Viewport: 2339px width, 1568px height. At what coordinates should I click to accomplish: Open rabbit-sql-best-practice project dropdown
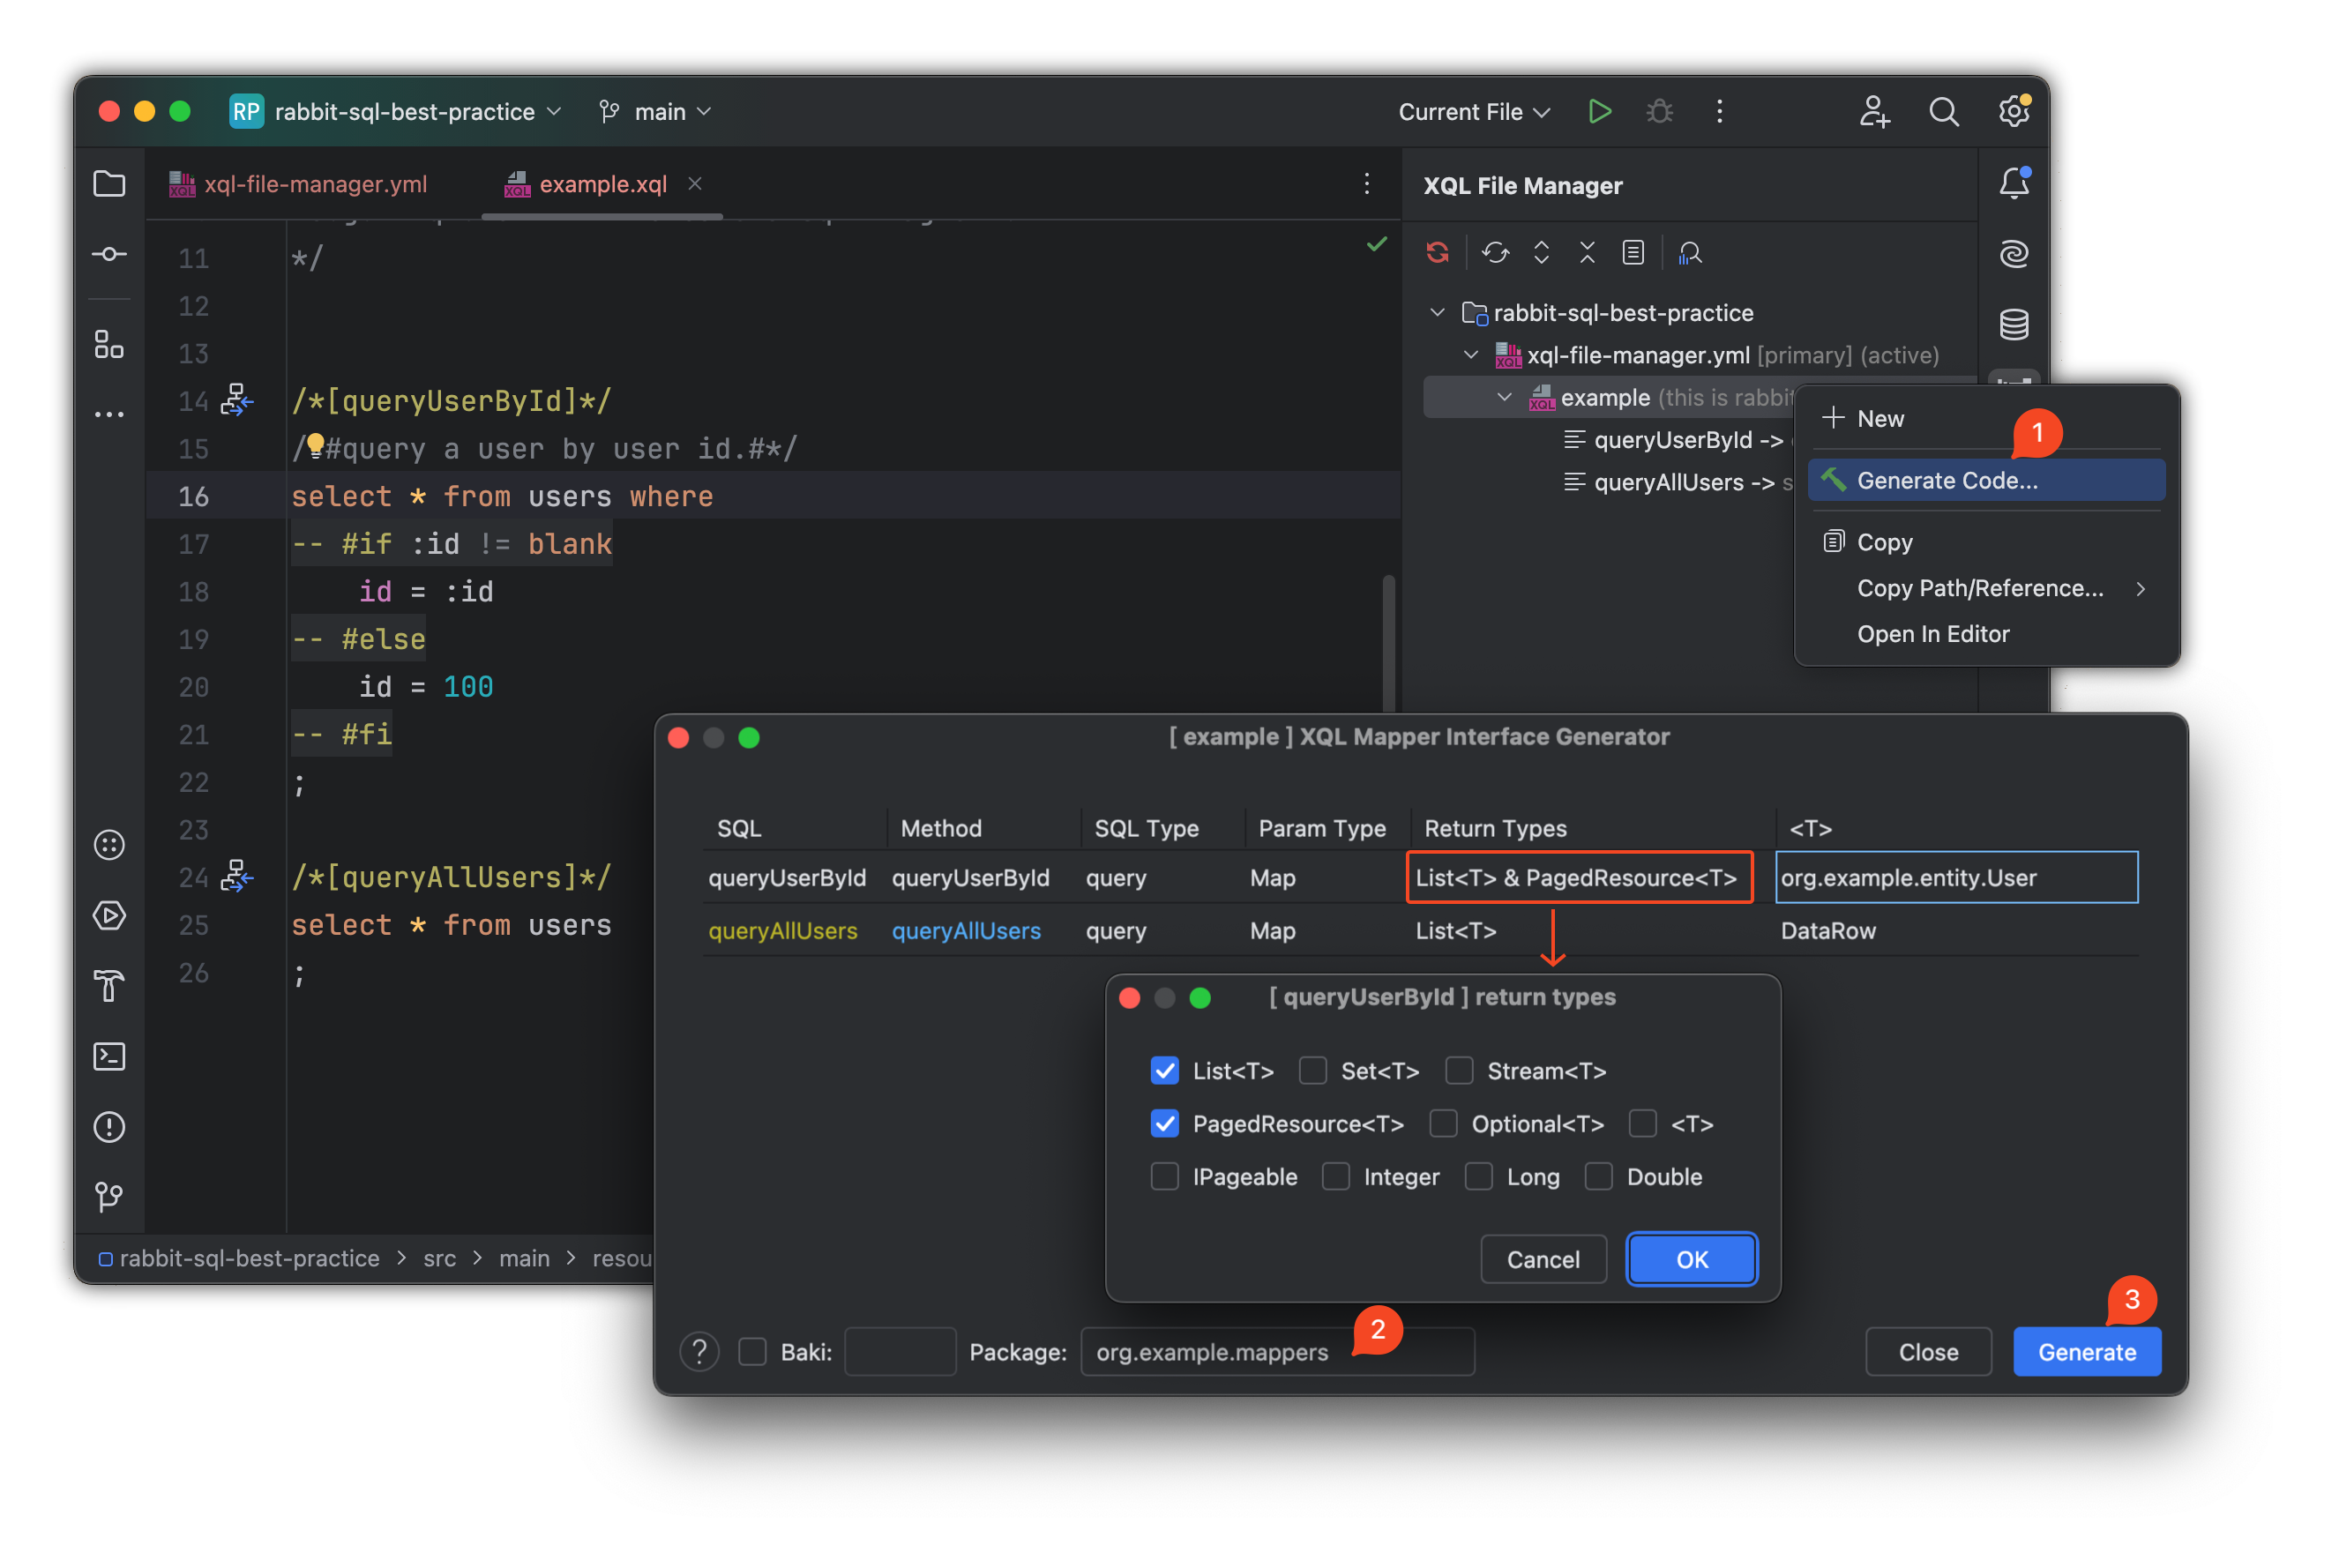396,111
